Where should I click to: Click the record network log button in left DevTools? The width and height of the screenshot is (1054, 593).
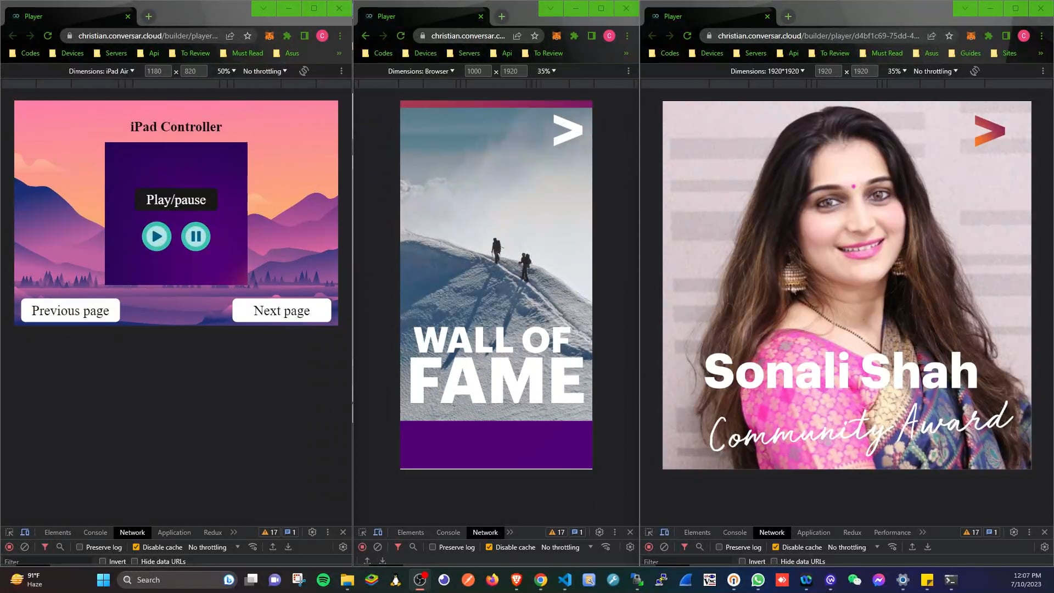point(9,547)
